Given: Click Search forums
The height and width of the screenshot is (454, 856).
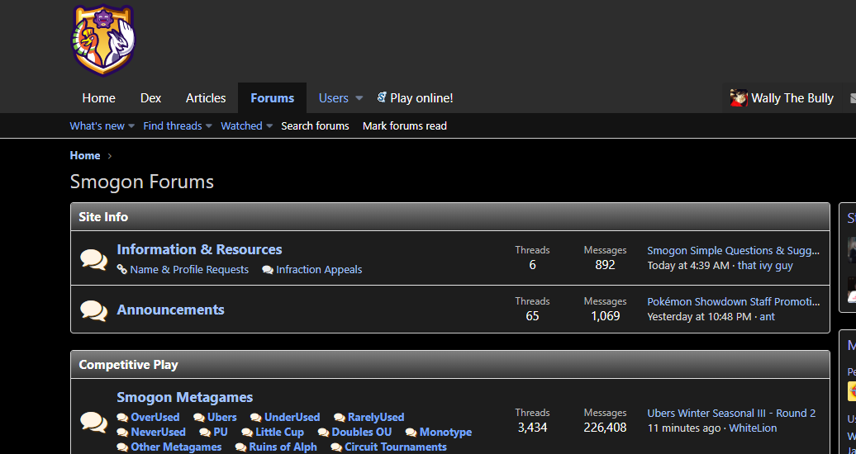Looking at the screenshot, I should point(315,126).
